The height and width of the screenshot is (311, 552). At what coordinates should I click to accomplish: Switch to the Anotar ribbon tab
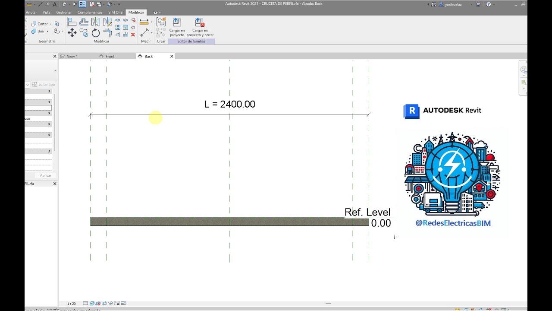(31, 13)
